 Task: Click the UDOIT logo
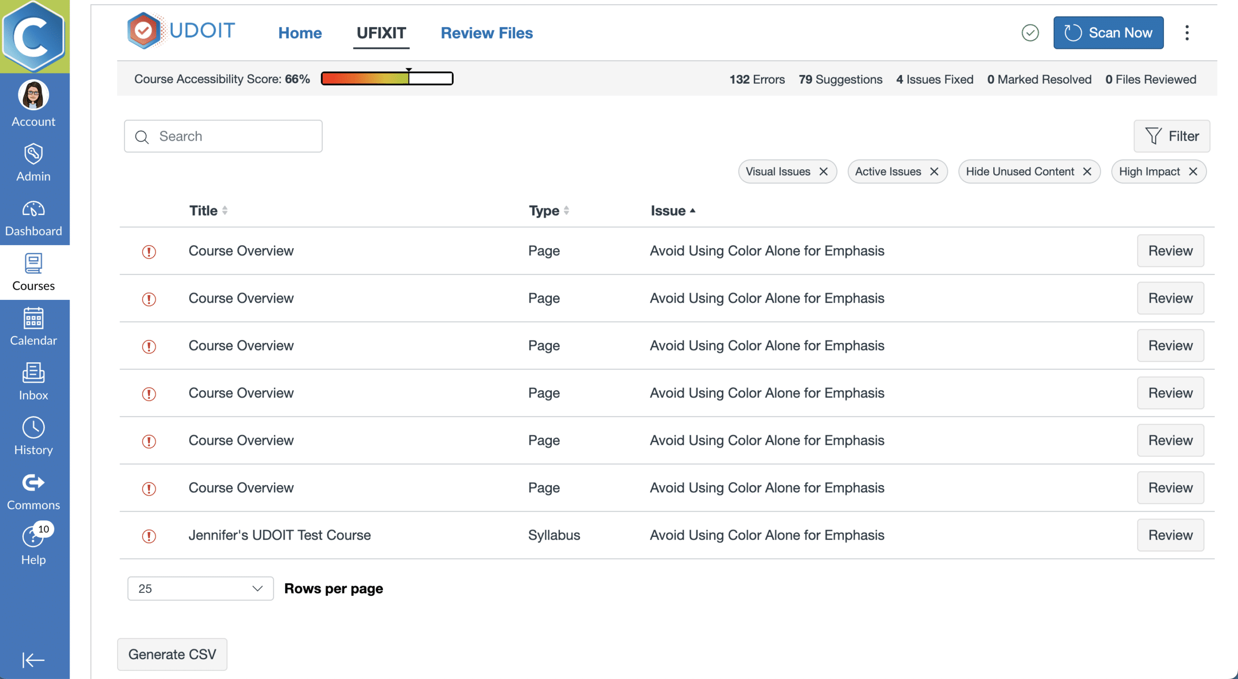pos(180,30)
